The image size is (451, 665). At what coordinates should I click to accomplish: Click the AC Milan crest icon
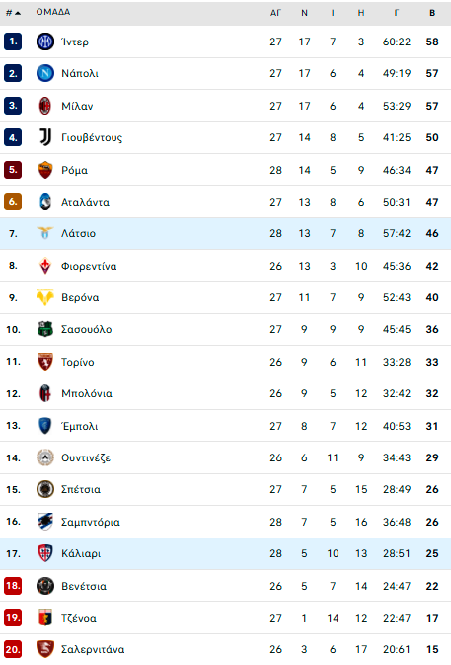44,106
